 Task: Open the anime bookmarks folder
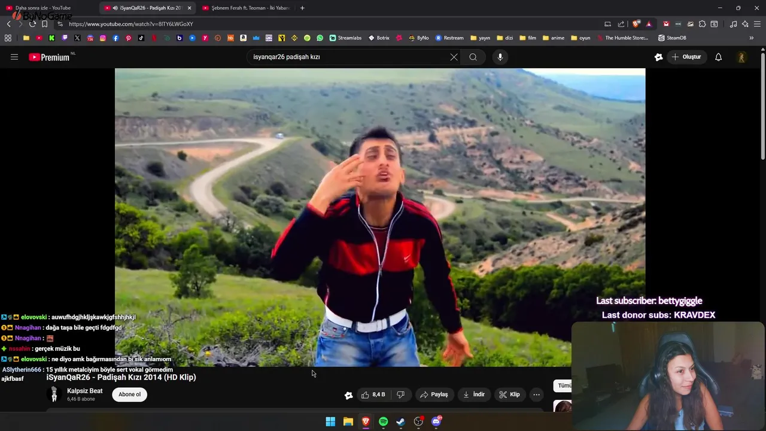554,38
